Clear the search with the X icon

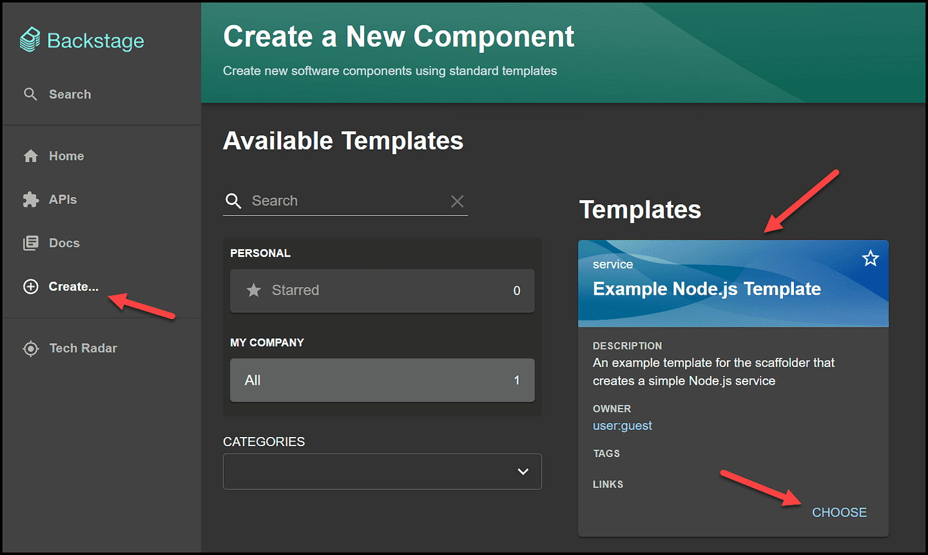pyautogui.click(x=457, y=201)
